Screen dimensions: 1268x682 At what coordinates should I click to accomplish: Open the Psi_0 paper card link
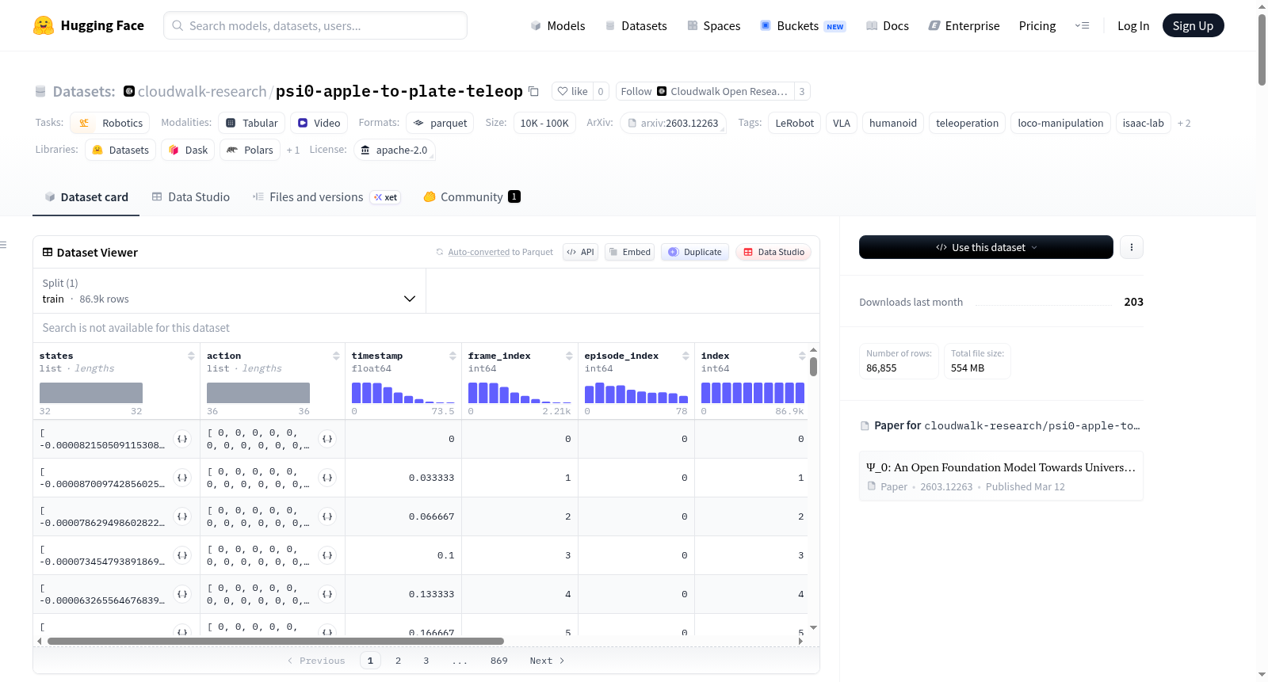coord(1001,476)
